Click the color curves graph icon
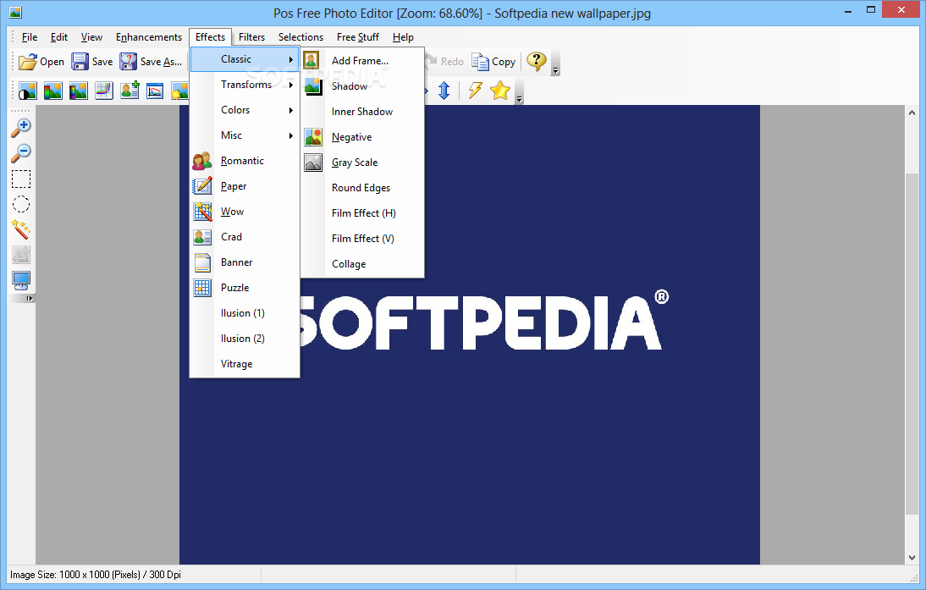This screenshot has height=590, width=926. pyautogui.click(x=104, y=91)
